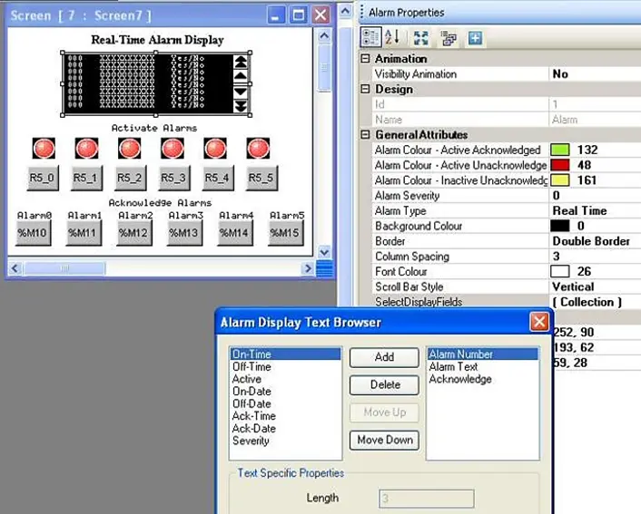Click the alarm display page-up double arrow
Viewport: 641px width, 514px height.
pos(241,62)
